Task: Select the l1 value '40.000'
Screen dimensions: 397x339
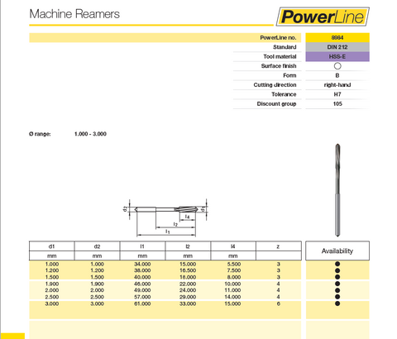Action: pyautogui.click(x=142, y=277)
